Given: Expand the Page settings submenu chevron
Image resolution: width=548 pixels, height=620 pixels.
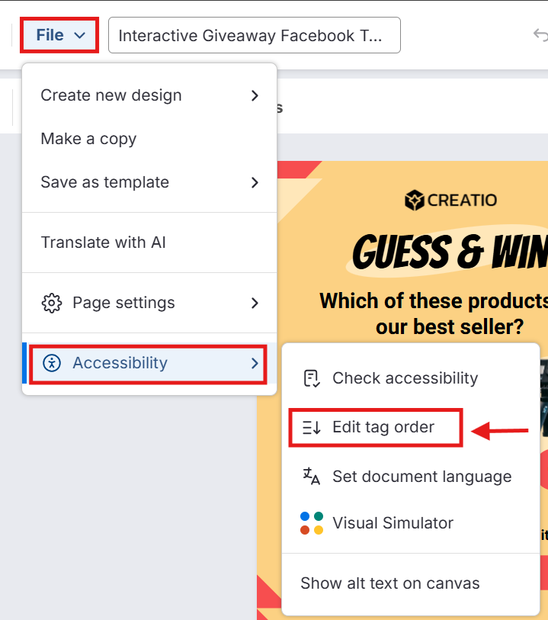Looking at the screenshot, I should [x=255, y=303].
